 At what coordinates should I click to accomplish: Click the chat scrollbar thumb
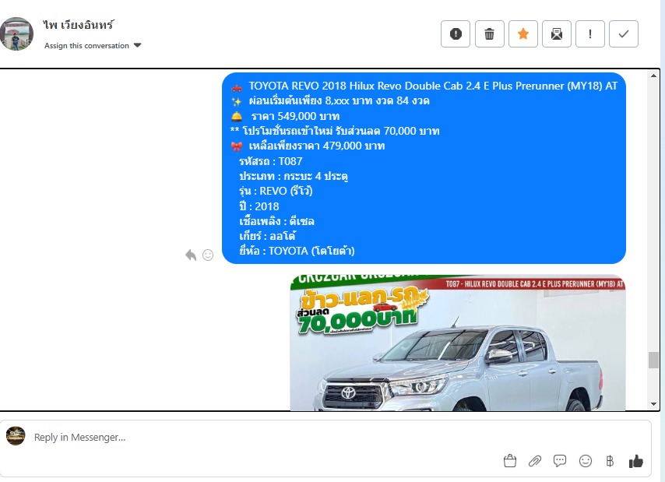pos(653,360)
